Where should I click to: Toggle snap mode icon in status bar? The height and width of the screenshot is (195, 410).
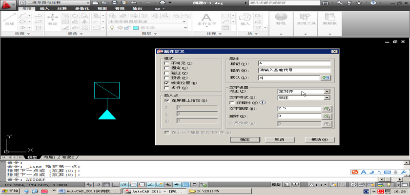[99, 185]
